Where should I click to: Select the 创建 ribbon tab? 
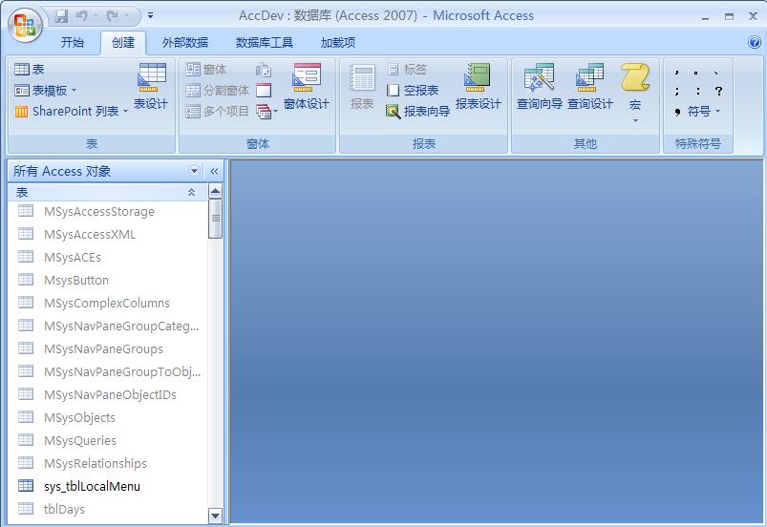point(123,43)
